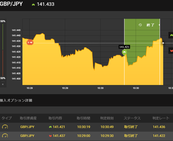Collapse the 終了 panel using the small arrow

pos(159,25)
